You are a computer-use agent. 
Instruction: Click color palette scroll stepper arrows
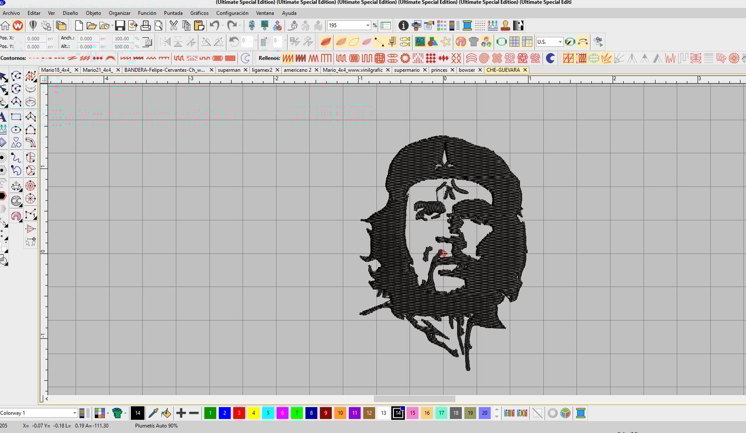click(496, 413)
